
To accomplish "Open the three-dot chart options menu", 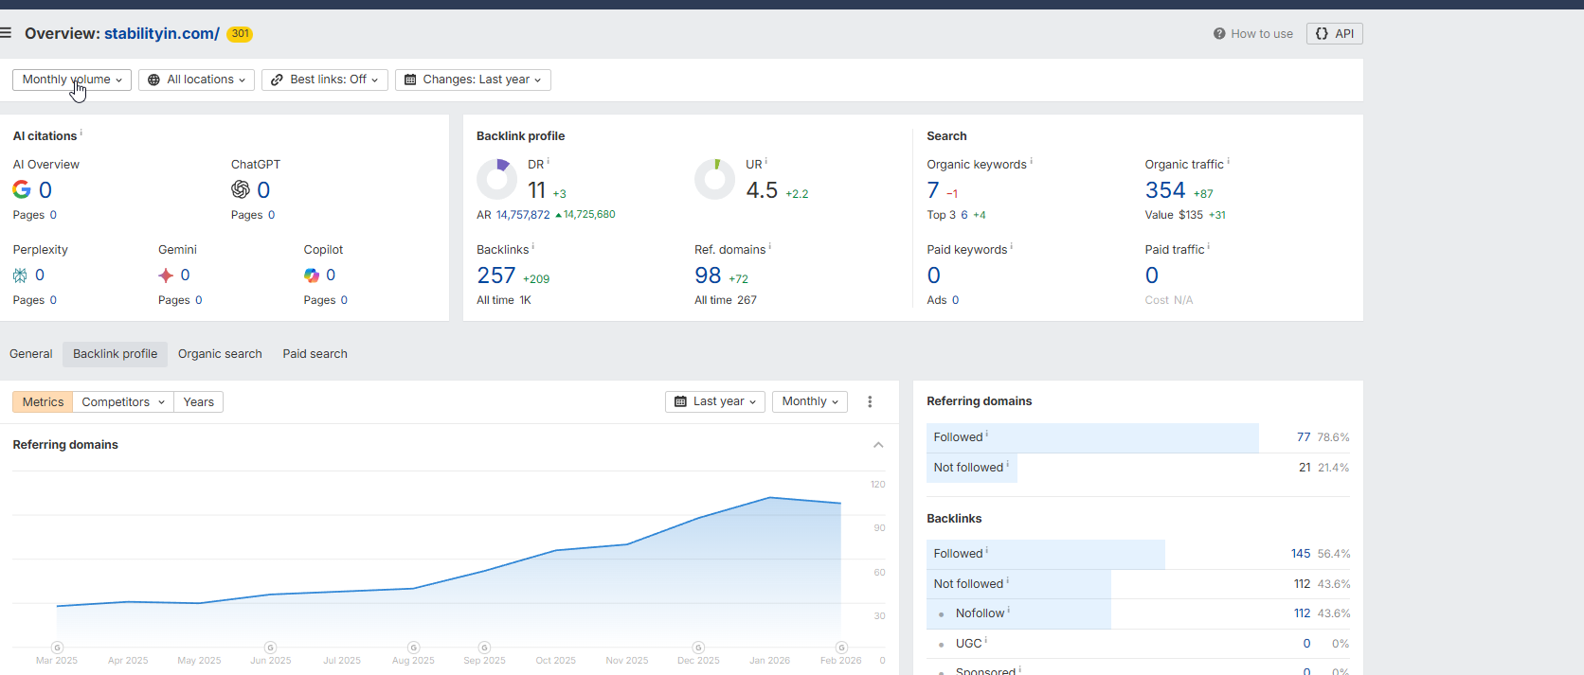I will tap(870, 402).
